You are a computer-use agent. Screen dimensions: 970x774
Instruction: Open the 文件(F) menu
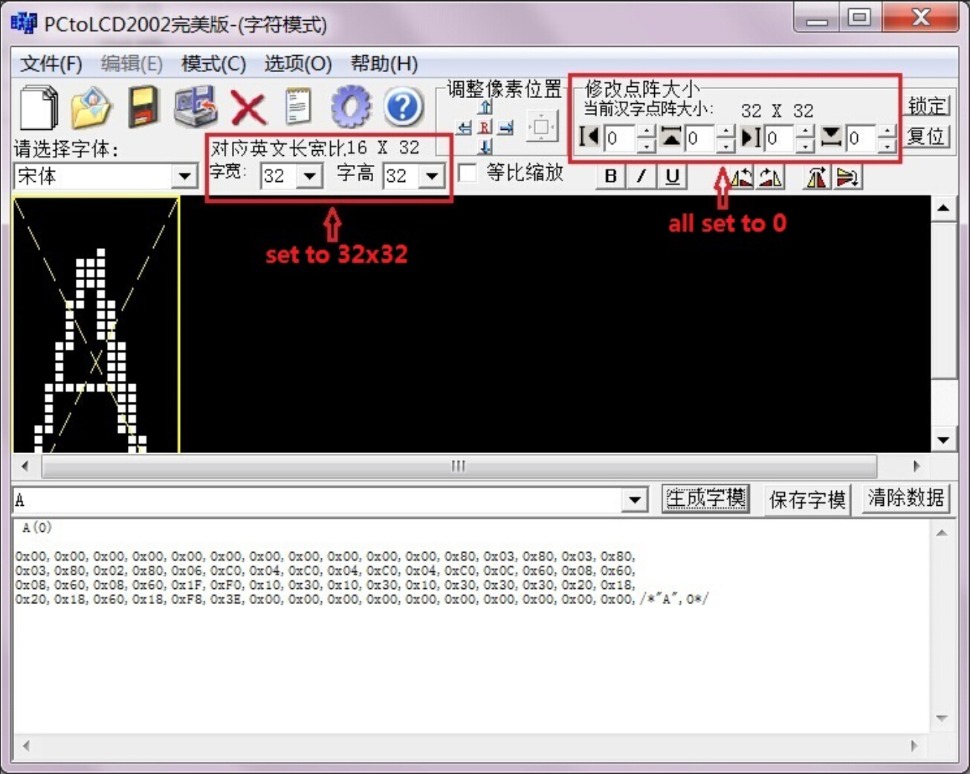[x=51, y=64]
